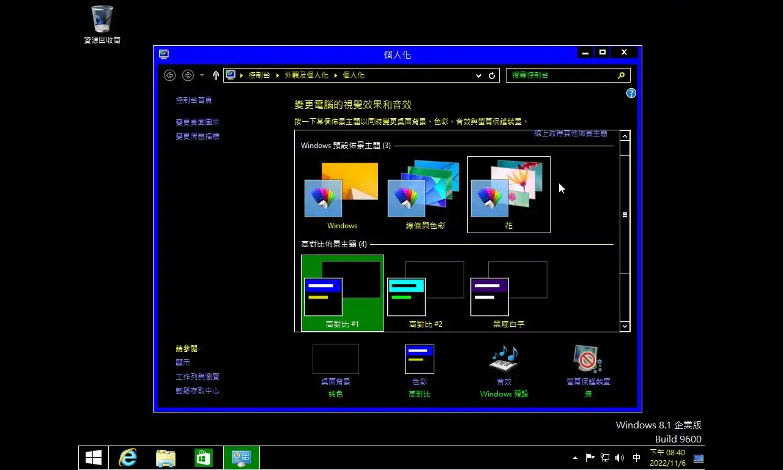This screenshot has width=783, height=470.
Task: Click the 中 input method indicator
Action: [x=636, y=458]
